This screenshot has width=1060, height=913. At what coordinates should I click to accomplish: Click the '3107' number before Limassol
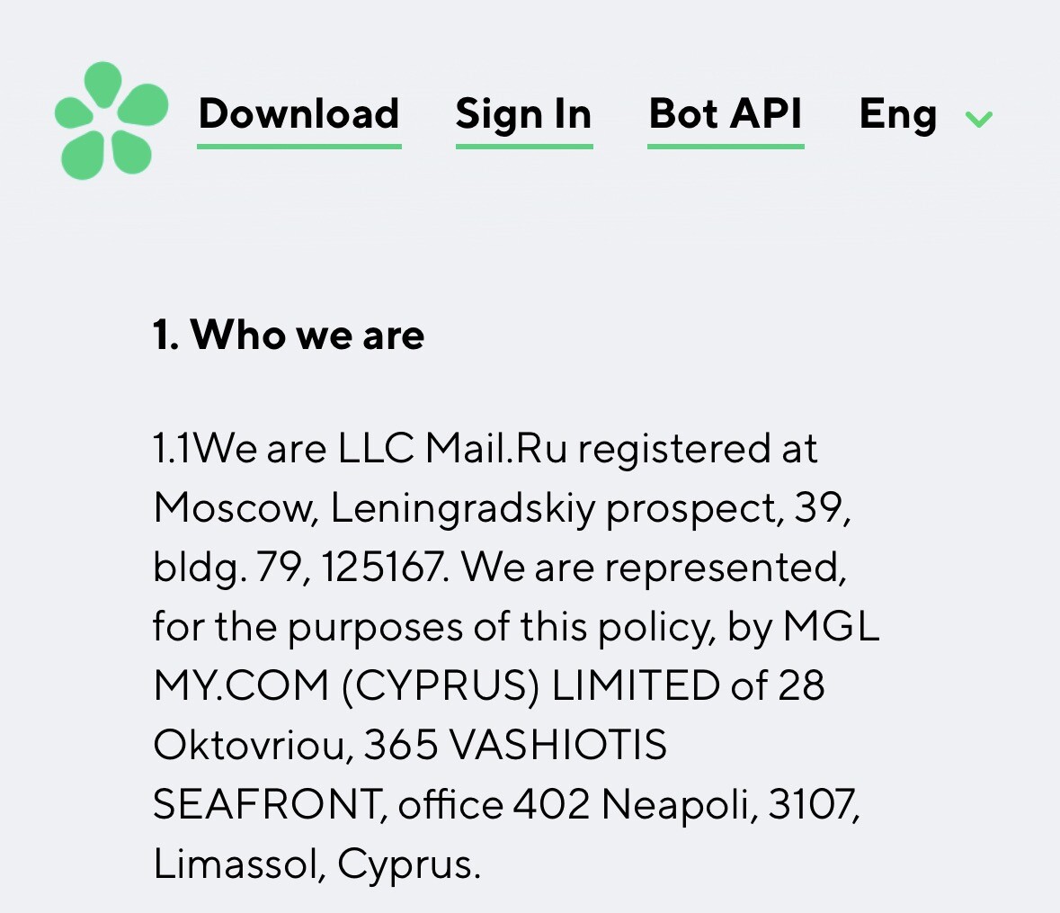pyautogui.click(x=810, y=804)
